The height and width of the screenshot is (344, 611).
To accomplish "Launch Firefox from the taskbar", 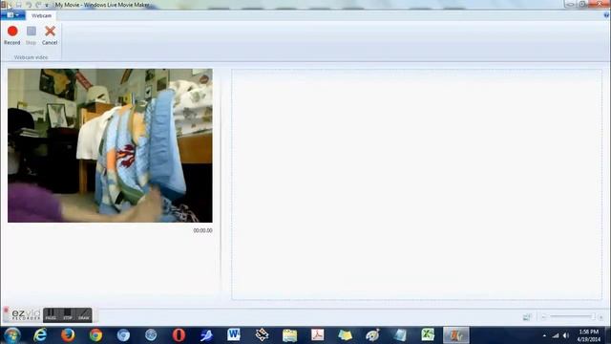I will [68, 335].
